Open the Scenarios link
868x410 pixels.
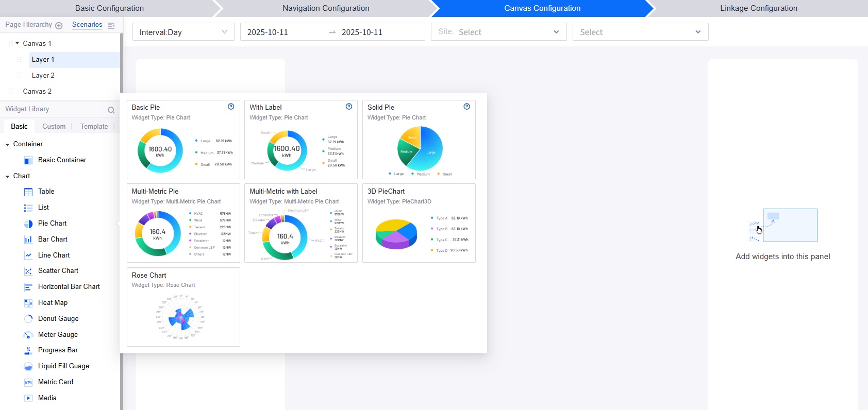87,25
